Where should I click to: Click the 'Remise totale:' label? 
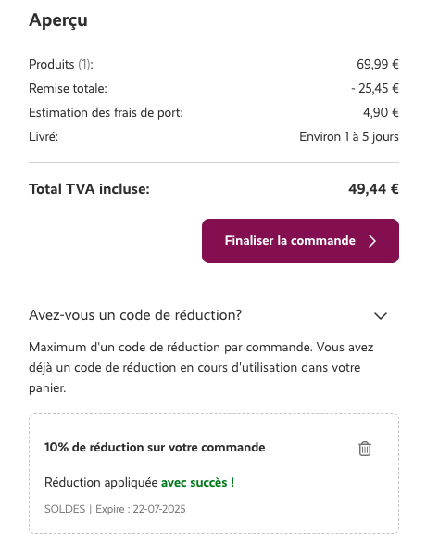pos(68,88)
